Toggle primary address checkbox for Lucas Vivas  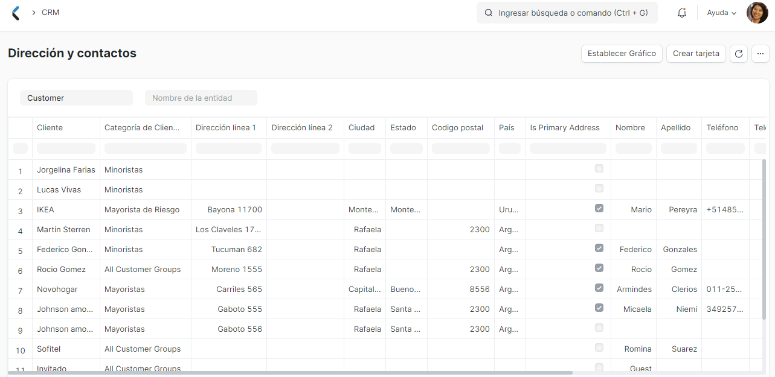click(599, 188)
